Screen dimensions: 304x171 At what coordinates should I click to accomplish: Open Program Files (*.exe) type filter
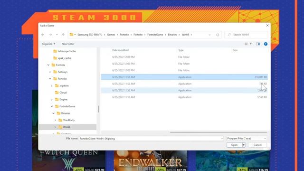pyautogui.click(x=247, y=139)
